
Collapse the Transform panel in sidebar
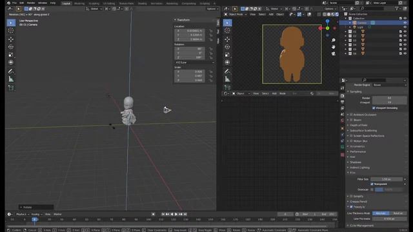click(183, 20)
